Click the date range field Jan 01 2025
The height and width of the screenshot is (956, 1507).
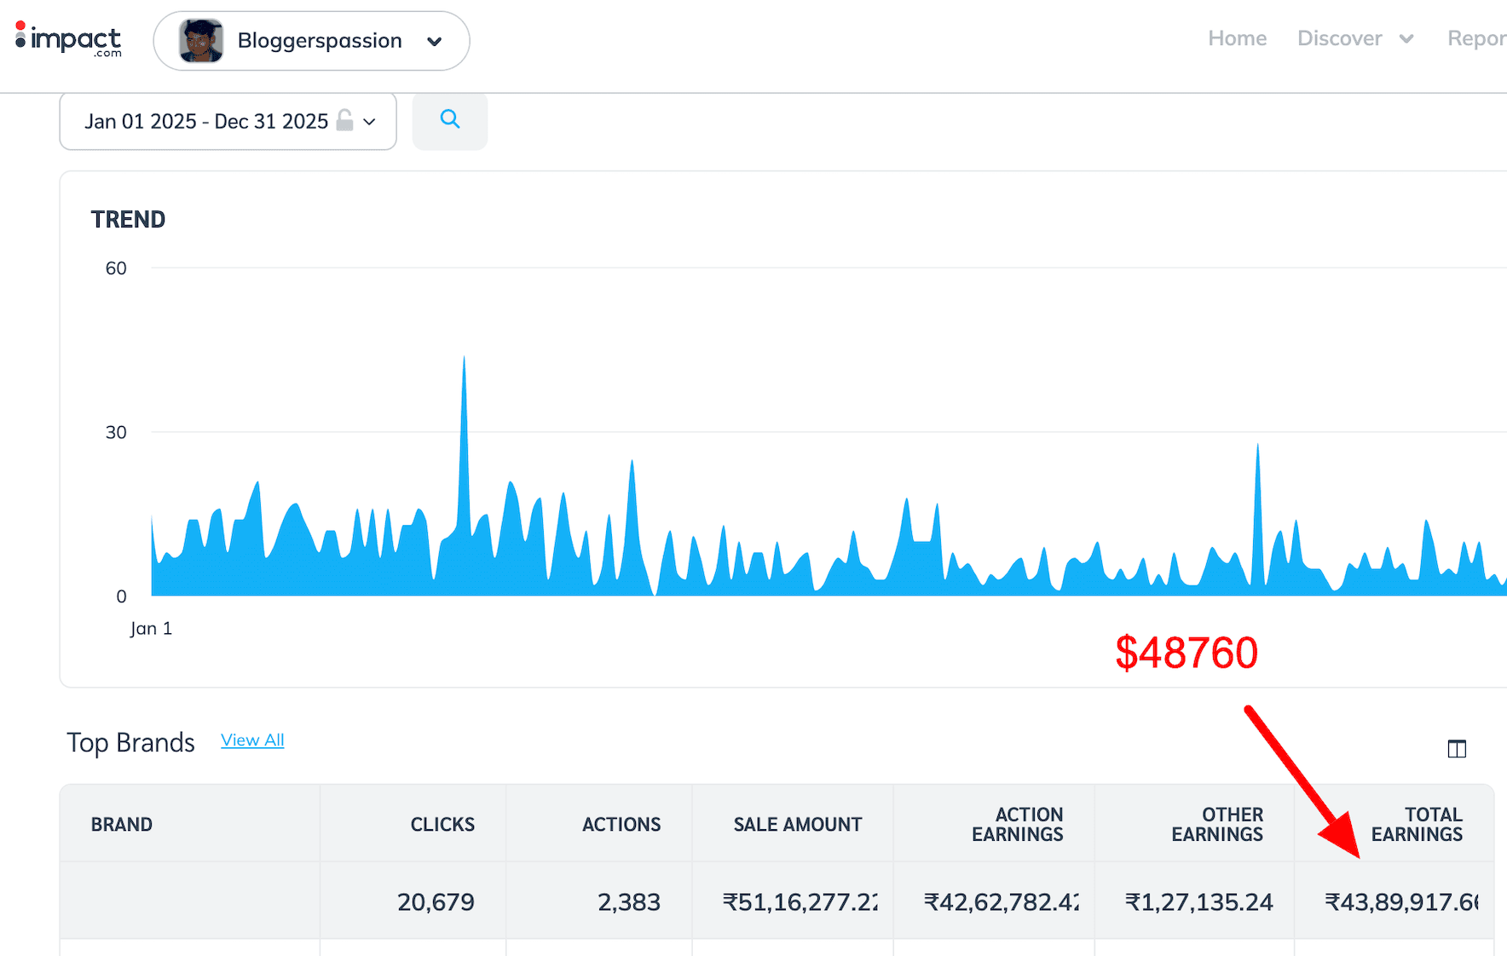pos(205,122)
